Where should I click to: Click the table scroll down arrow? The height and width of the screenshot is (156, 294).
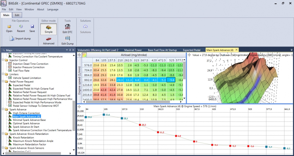184,98
